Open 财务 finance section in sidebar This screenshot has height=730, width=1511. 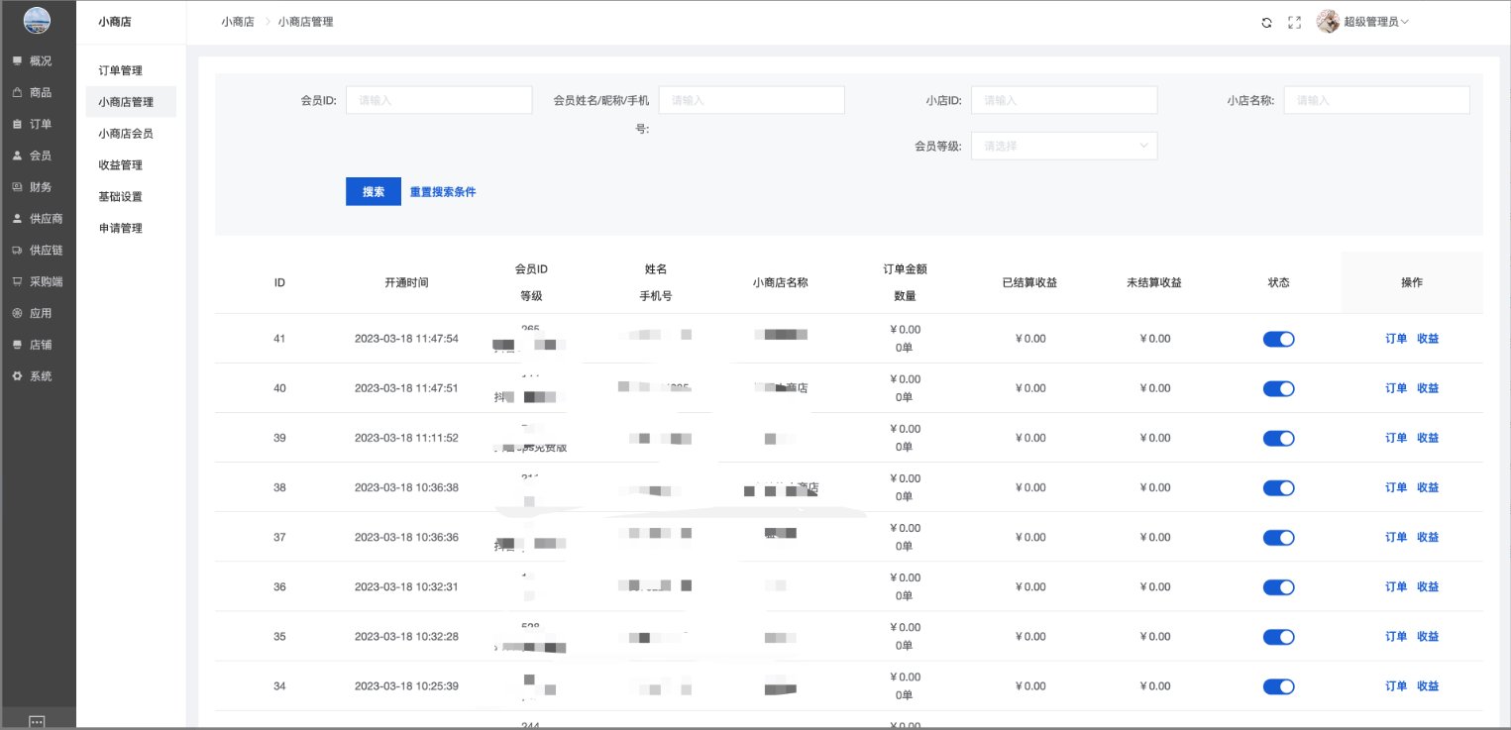click(40, 187)
